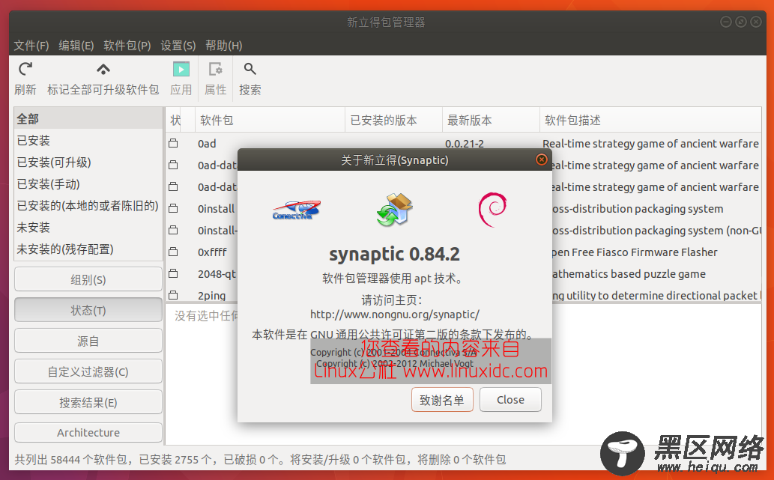774x480 pixels.
Task: Select the 已安装 filter entry
Action: click(88, 141)
